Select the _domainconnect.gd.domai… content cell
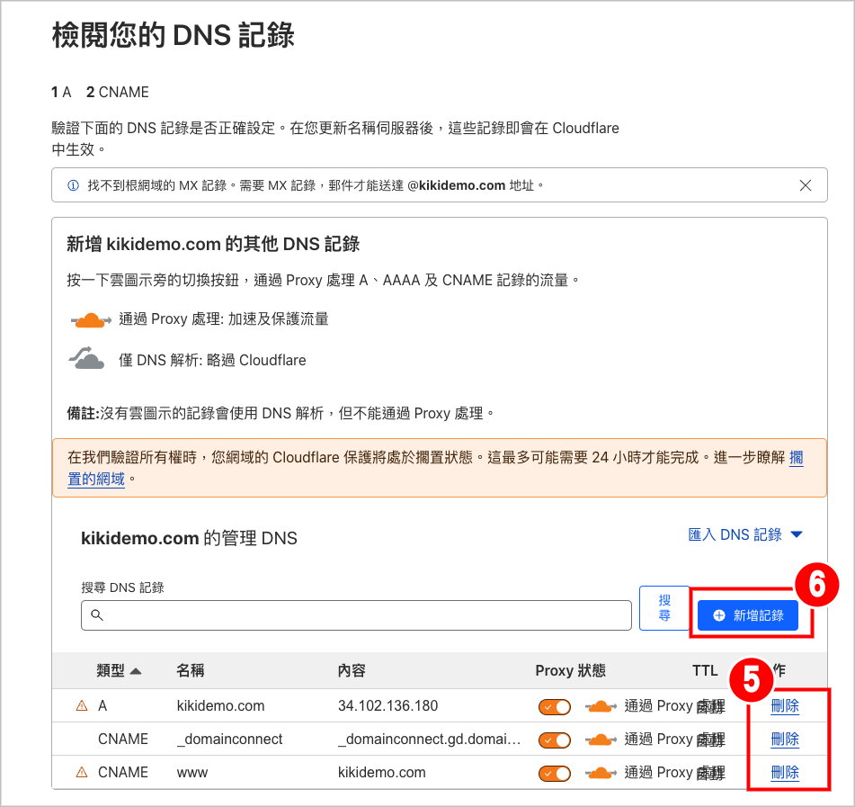Image resolution: width=855 pixels, height=807 pixels. click(429, 739)
